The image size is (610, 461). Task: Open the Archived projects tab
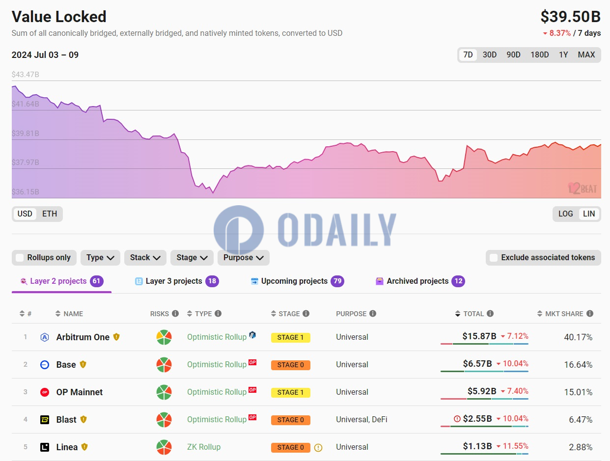pos(417,281)
